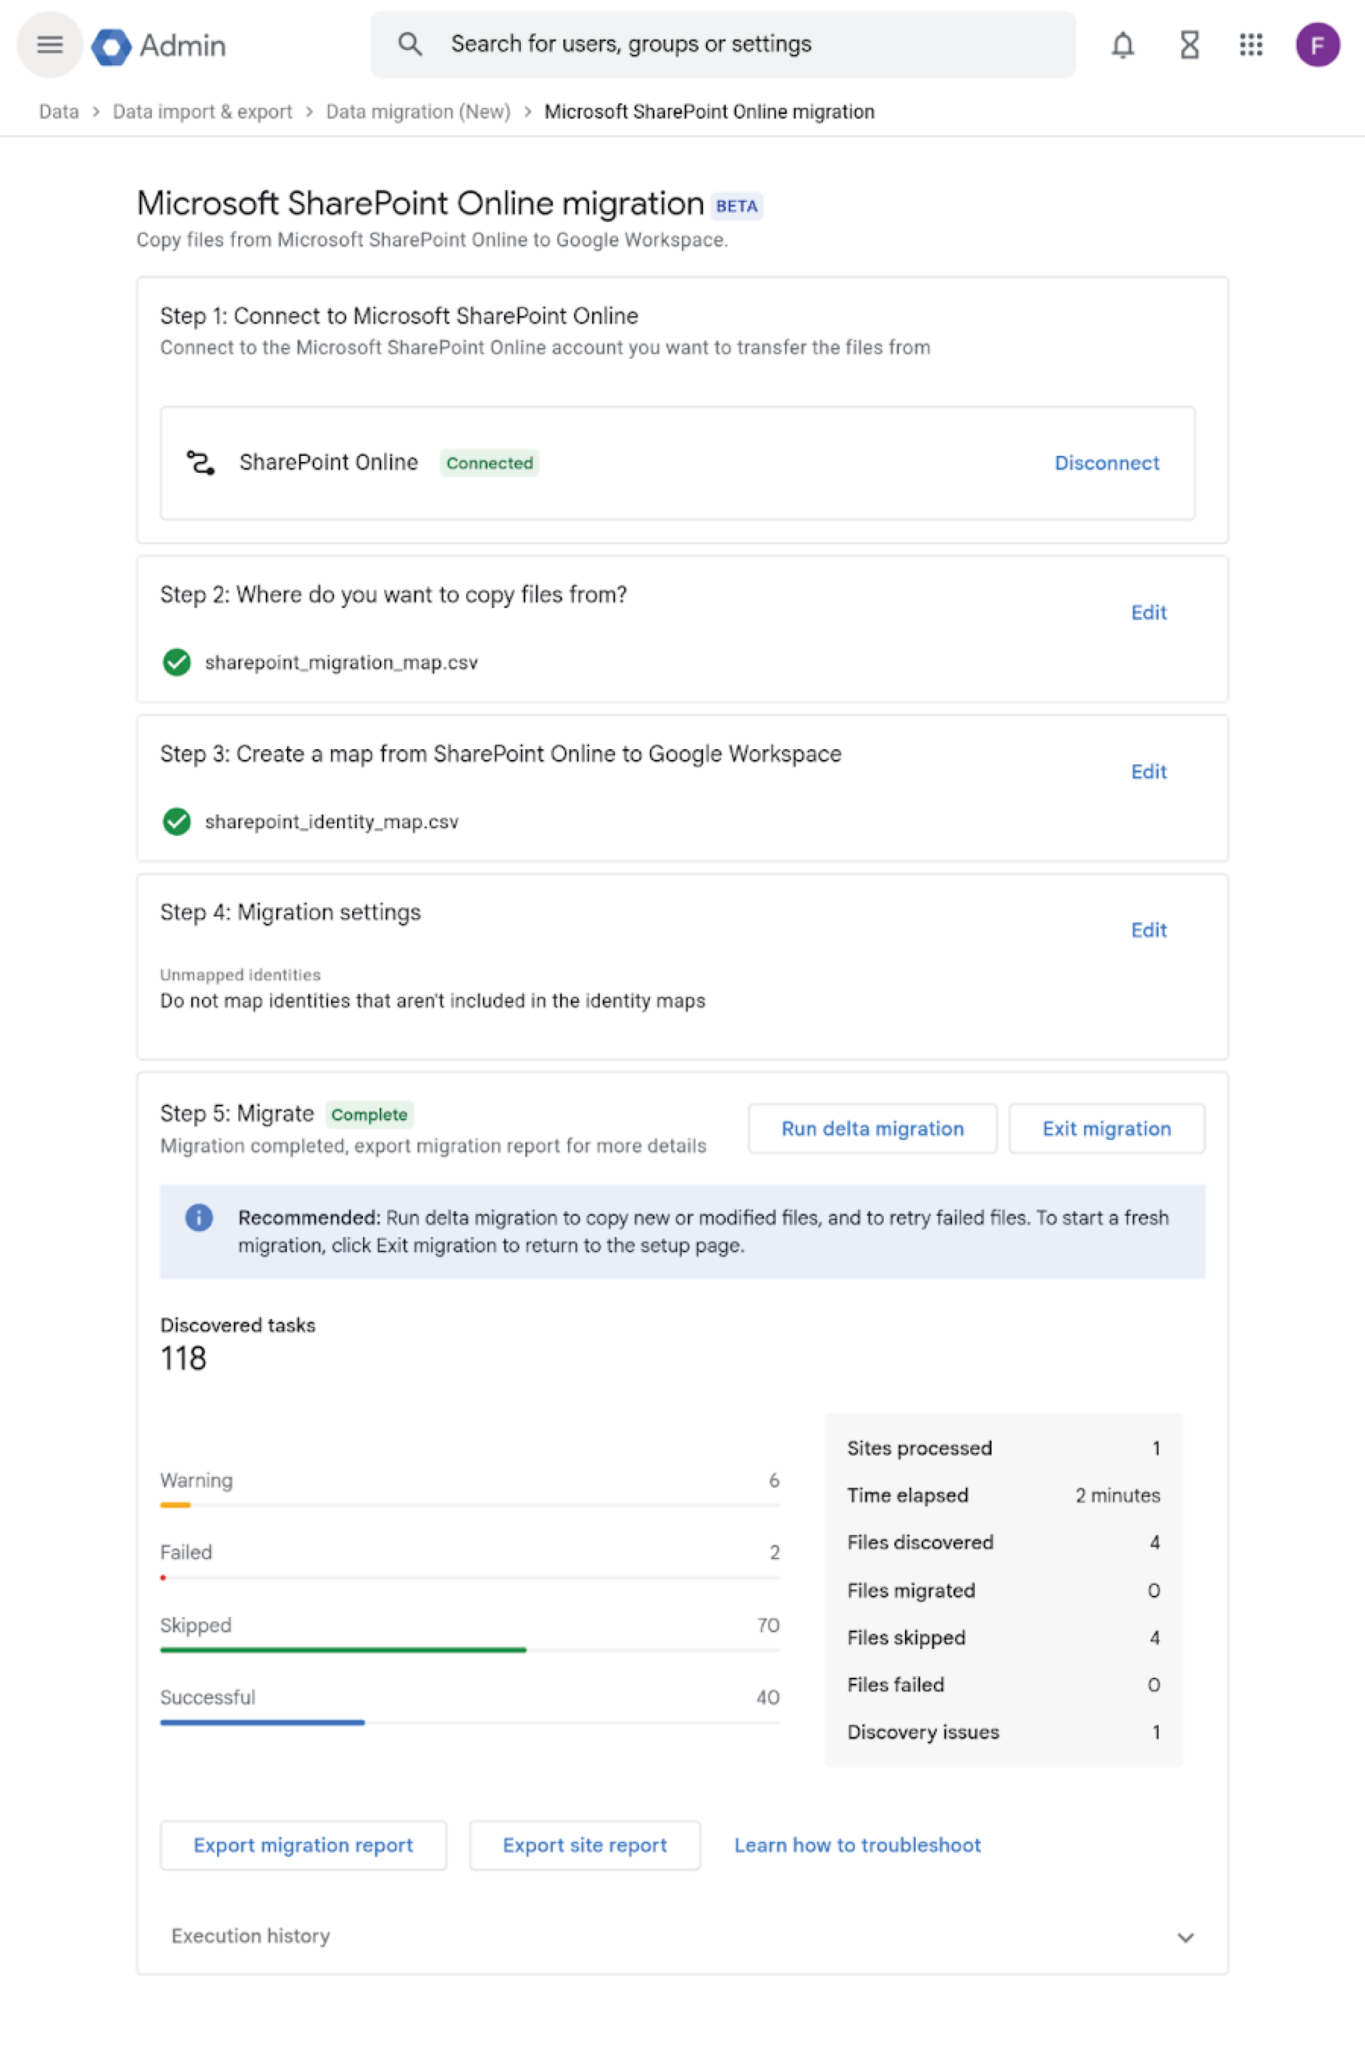Focus the search users, groups or settings field
The height and width of the screenshot is (2069, 1365).
pos(723,45)
